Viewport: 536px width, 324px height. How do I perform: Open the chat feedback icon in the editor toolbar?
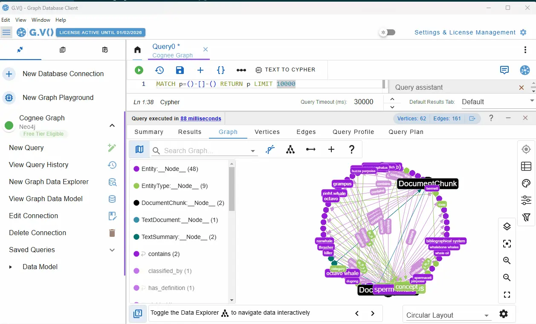click(x=504, y=70)
